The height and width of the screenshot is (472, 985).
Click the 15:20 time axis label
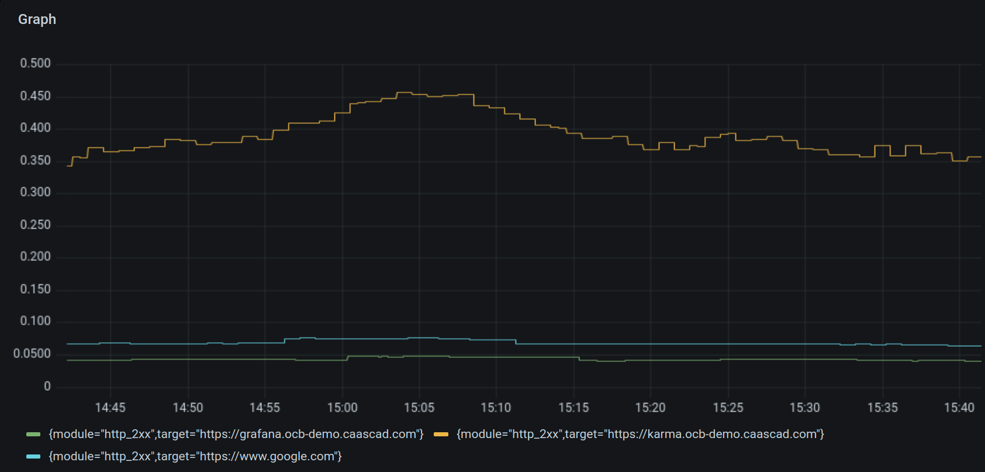[651, 408]
